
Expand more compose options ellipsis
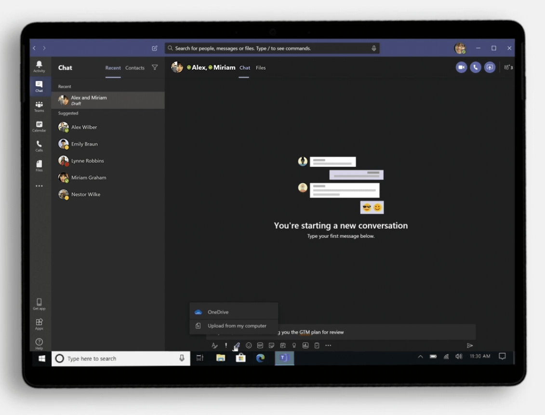(x=328, y=346)
